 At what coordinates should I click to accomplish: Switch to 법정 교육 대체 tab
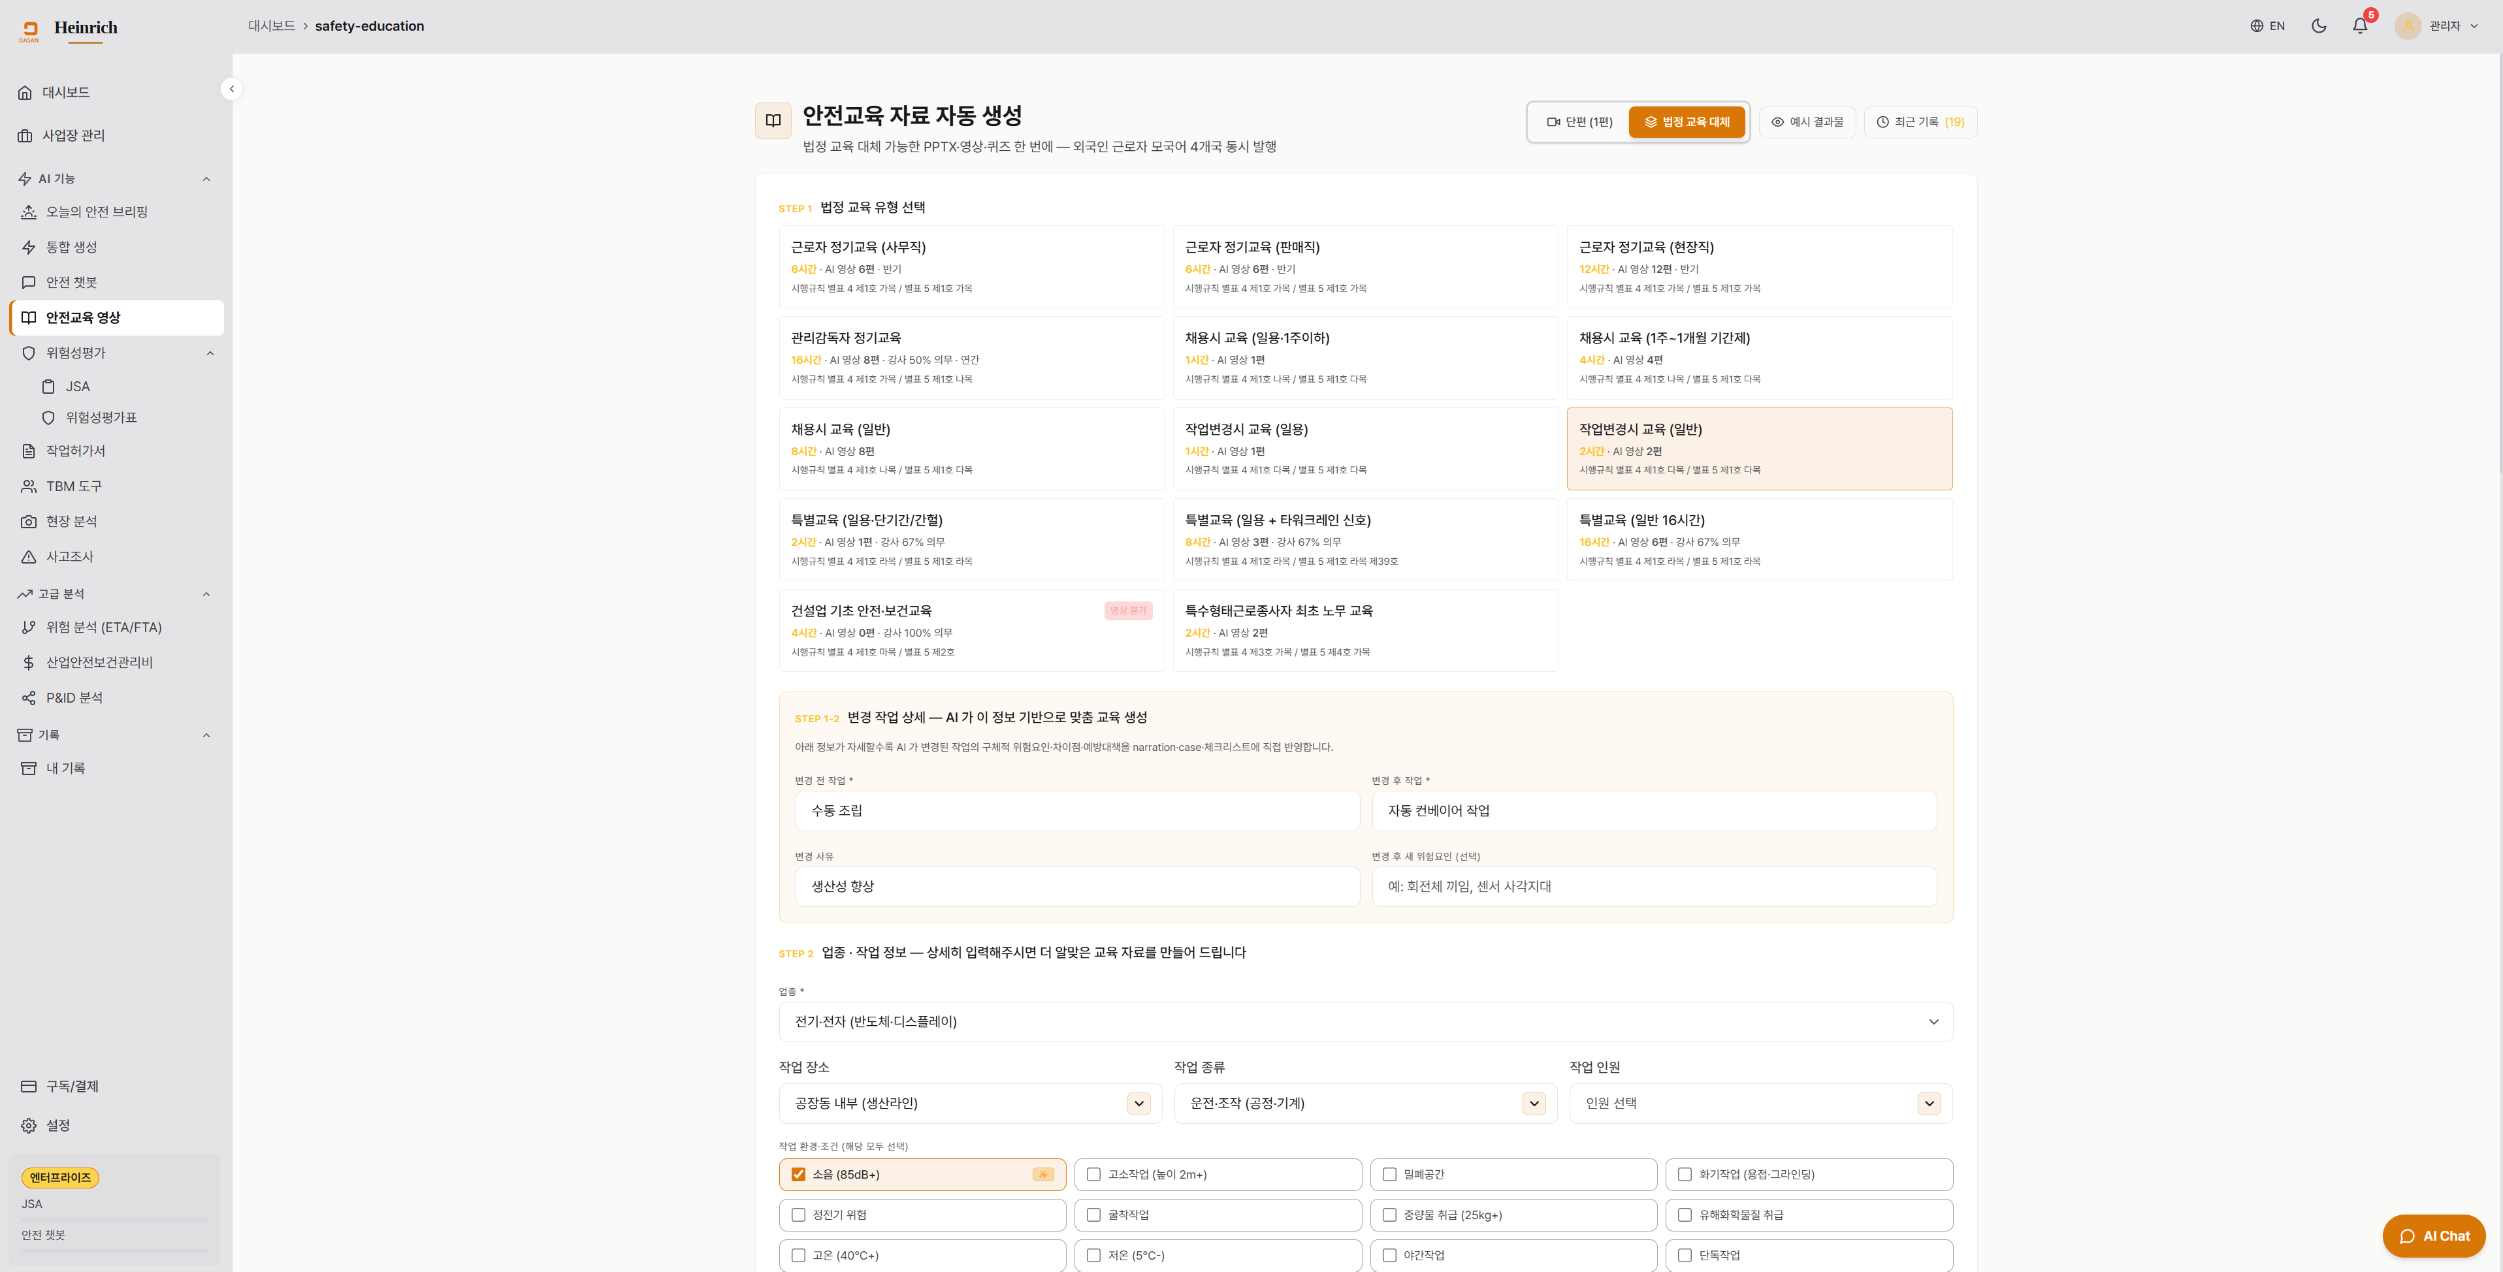pyautogui.click(x=1687, y=122)
